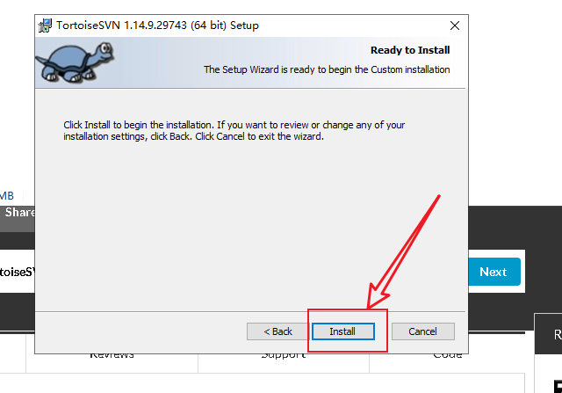Begin installation with the Install button

click(x=343, y=331)
